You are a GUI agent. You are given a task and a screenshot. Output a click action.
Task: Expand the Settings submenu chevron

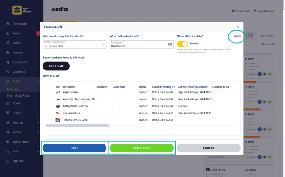(38, 122)
